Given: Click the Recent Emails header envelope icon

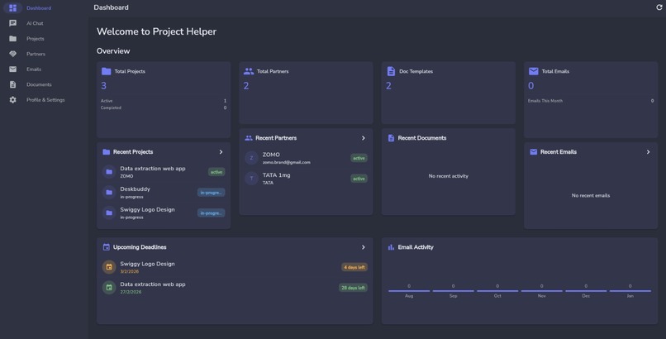Looking at the screenshot, I should pos(534,152).
